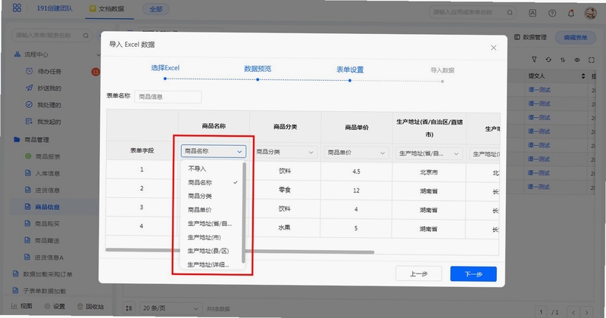The height and width of the screenshot is (318, 606).
Task: Go to previous page arrow
Action: (x=573, y=312)
